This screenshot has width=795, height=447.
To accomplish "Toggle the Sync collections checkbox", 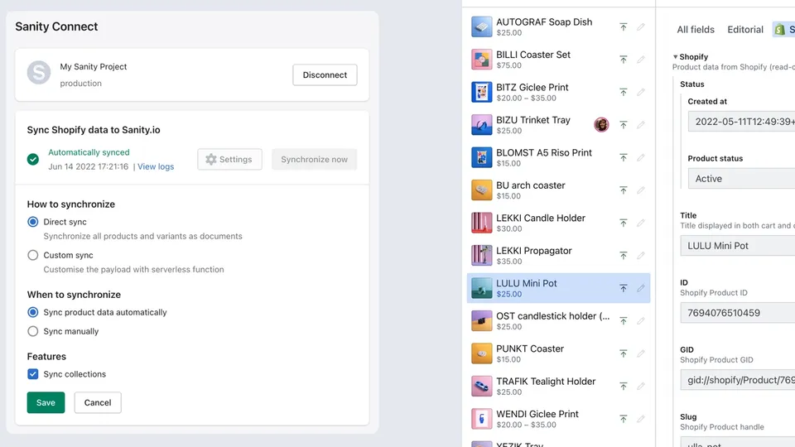I will (33, 374).
